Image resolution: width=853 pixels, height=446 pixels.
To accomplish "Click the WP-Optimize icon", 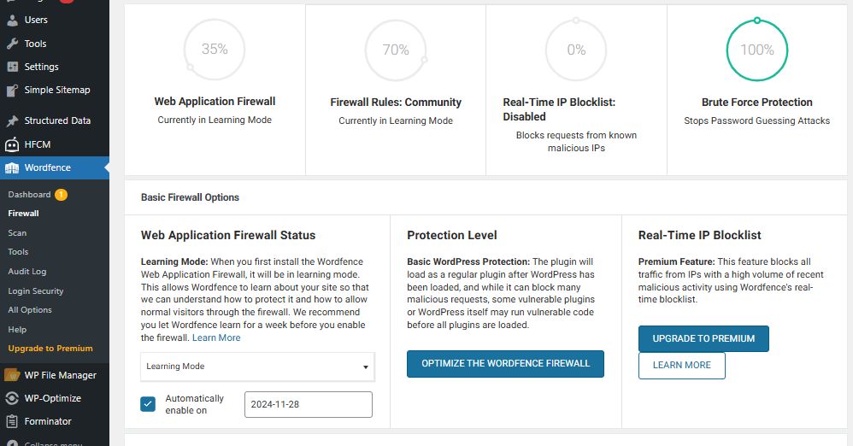I will click(x=12, y=398).
